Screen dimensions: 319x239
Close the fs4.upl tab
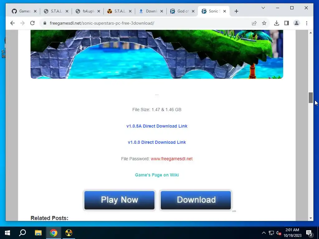point(99,11)
